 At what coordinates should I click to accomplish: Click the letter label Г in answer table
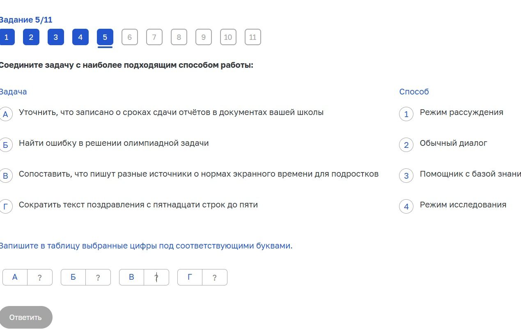(x=190, y=277)
